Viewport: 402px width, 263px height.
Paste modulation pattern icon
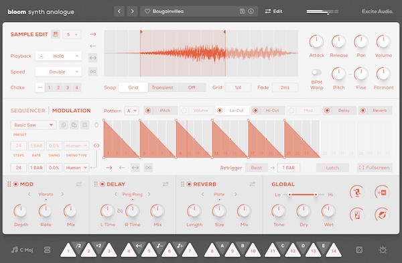tap(74, 125)
